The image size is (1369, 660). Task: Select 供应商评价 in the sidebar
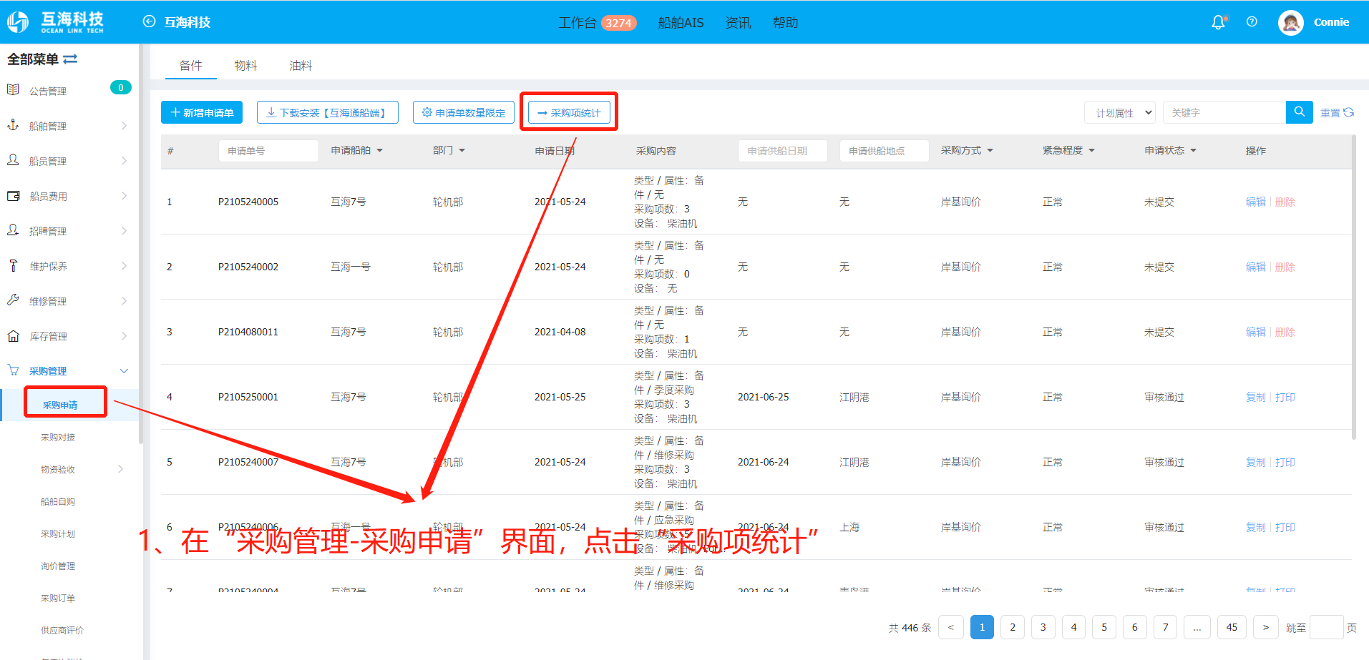click(62, 630)
